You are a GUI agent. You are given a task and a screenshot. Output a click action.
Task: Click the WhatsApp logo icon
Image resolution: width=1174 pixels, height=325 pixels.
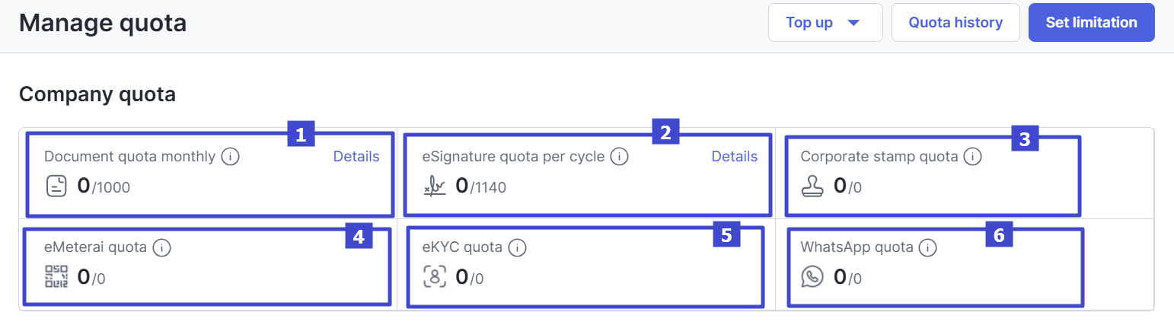812,276
